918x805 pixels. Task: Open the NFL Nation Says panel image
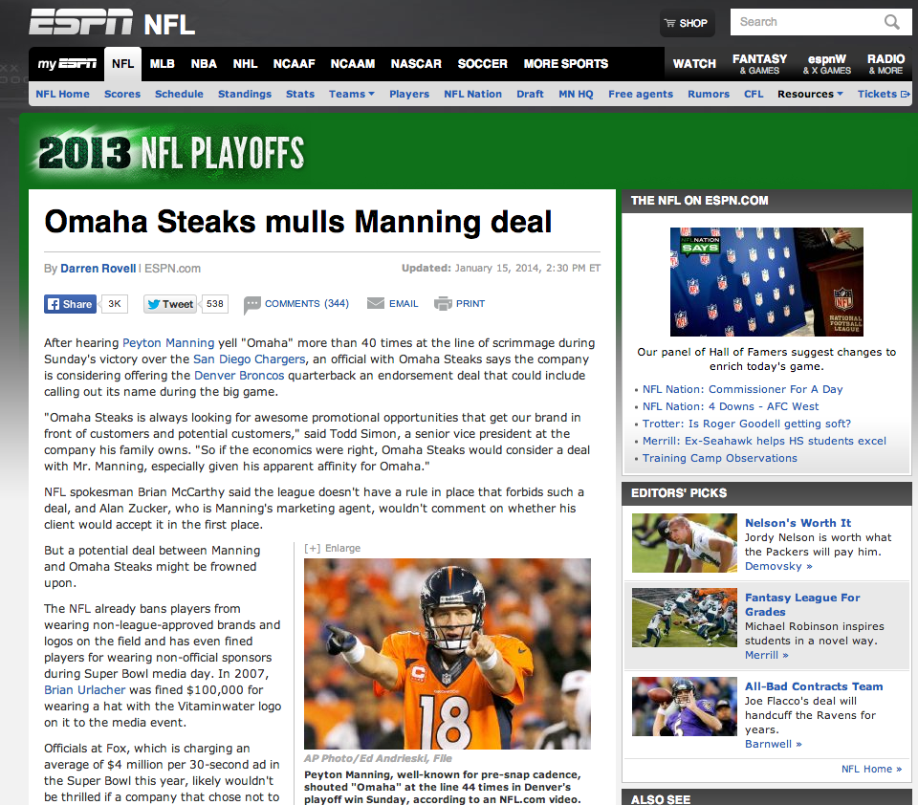(766, 282)
